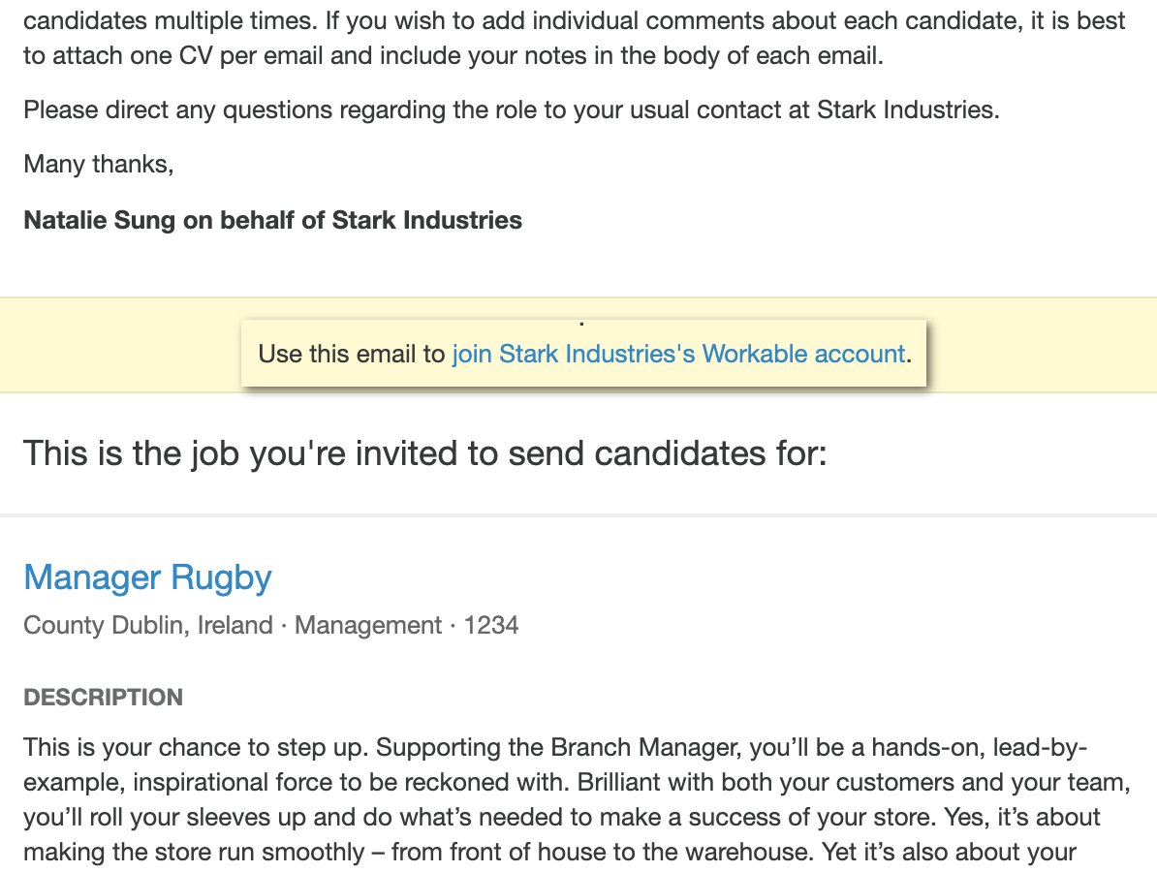Click the DESCRIPTION section heading

click(104, 698)
